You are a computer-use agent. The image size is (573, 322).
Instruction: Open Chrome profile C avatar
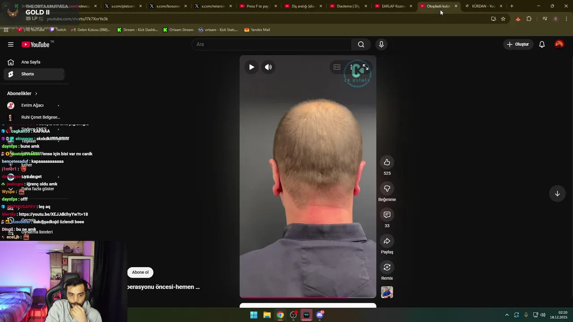tap(556, 19)
